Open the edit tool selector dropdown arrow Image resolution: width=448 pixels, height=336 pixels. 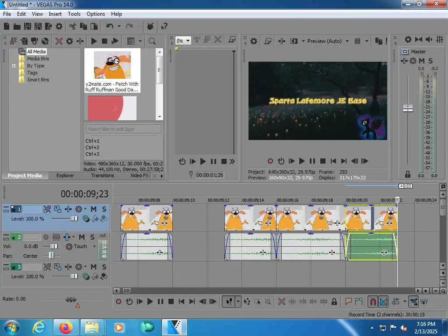(238, 301)
